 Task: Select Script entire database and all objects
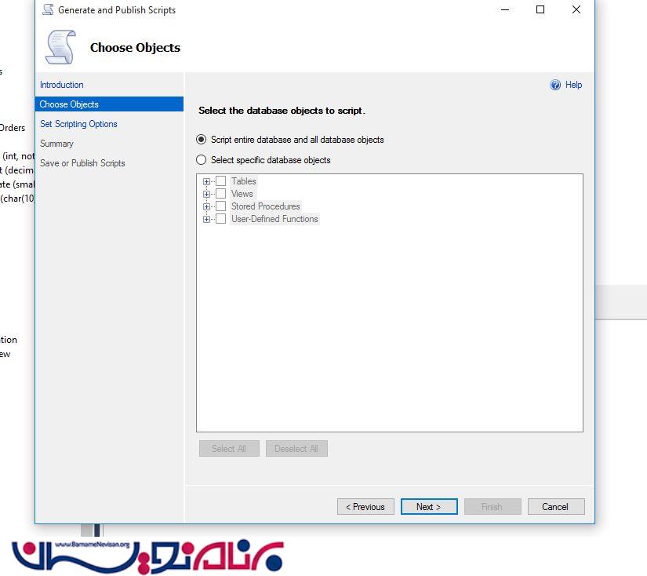point(201,140)
